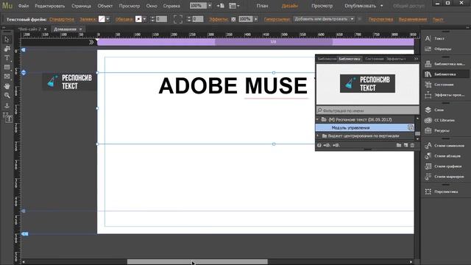Viewport: 471px width, 265px height.
Task: Open the Ресурсы assets panel
Action: tap(437, 131)
